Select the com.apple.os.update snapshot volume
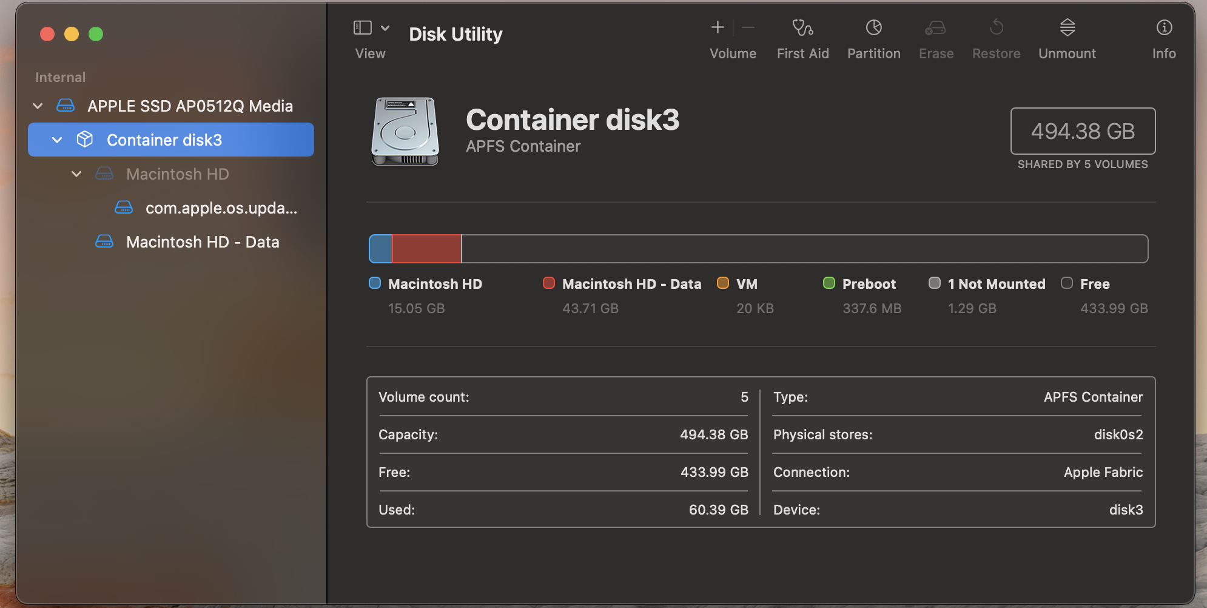The height and width of the screenshot is (608, 1207). pos(221,208)
